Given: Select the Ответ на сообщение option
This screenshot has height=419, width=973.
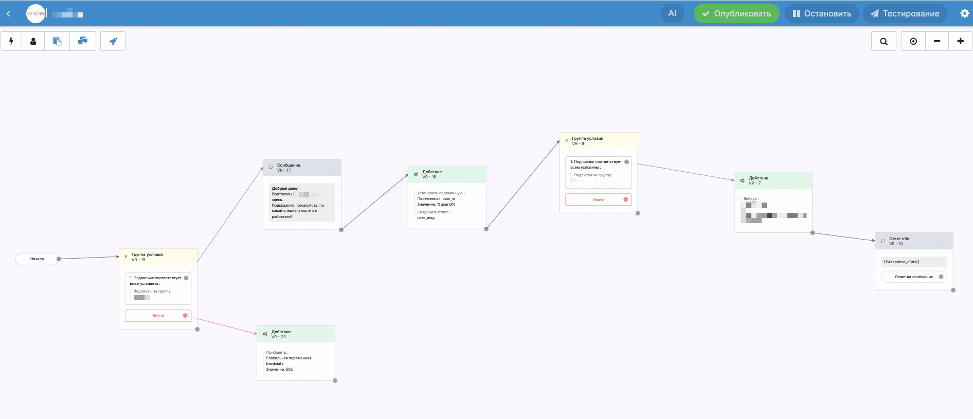Looking at the screenshot, I should coord(913,277).
